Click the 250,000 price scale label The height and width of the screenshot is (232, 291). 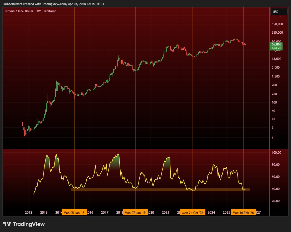[x=277, y=33]
